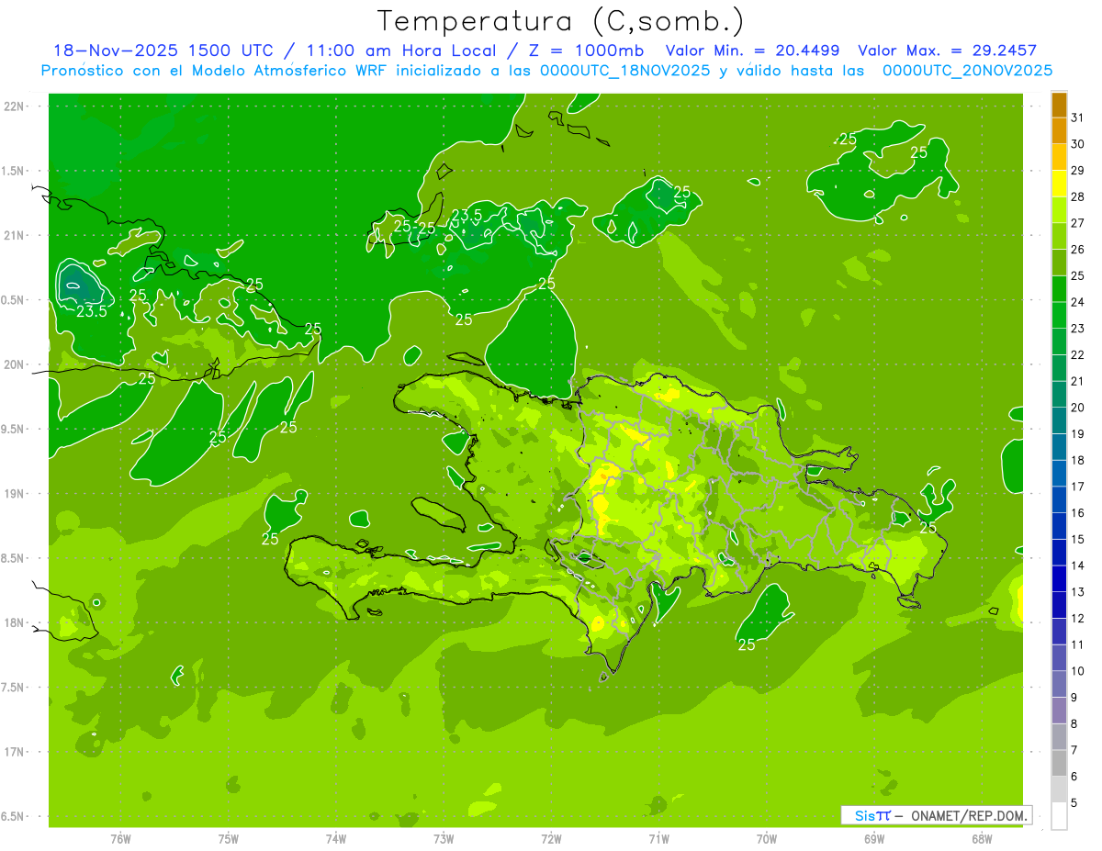Click the '21N' latitude axis label
The width and height of the screenshot is (1102, 851).
pos(14,236)
